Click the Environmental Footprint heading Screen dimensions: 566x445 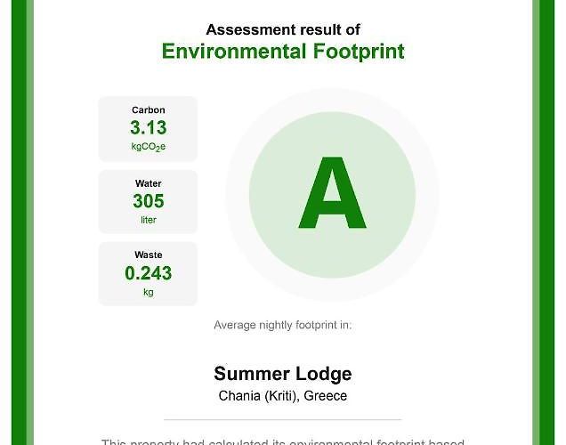(x=283, y=52)
